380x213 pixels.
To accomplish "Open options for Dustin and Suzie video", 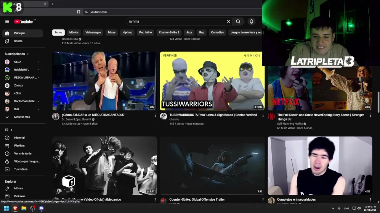I will point(371,115).
